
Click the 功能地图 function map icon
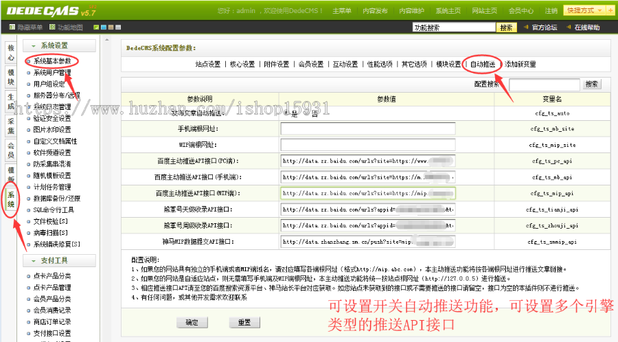click(52, 27)
